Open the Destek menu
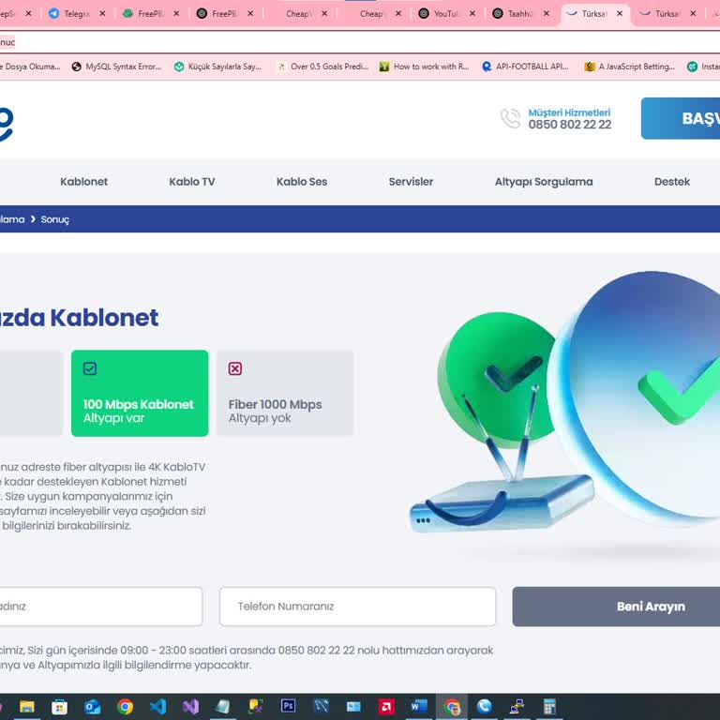 pyautogui.click(x=672, y=182)
